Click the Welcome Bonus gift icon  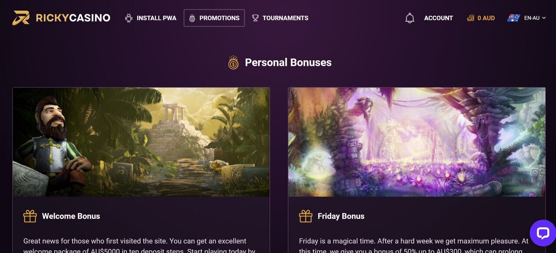coord(30,216)
